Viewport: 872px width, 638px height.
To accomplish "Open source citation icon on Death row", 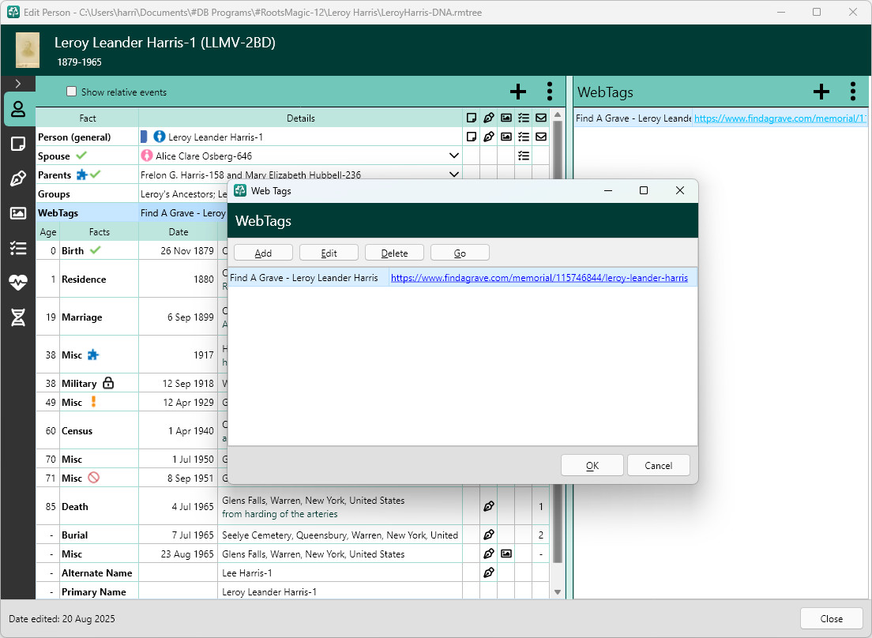I will click(x=489, y=506).
